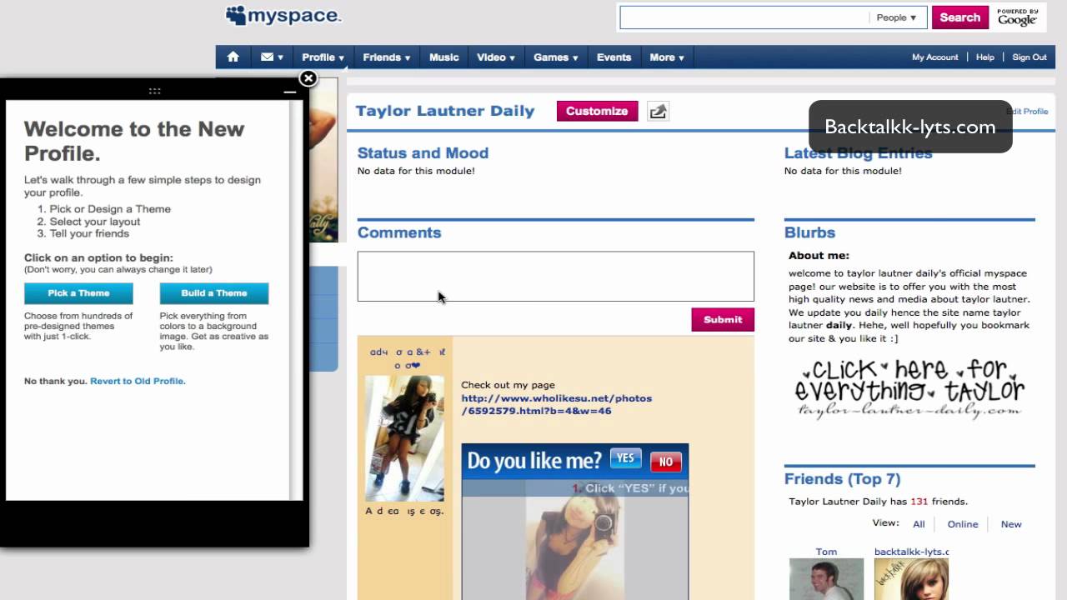View Online friends
Image resolution: width=1067 pixels, height=600 pixels.
coord(963,524)
